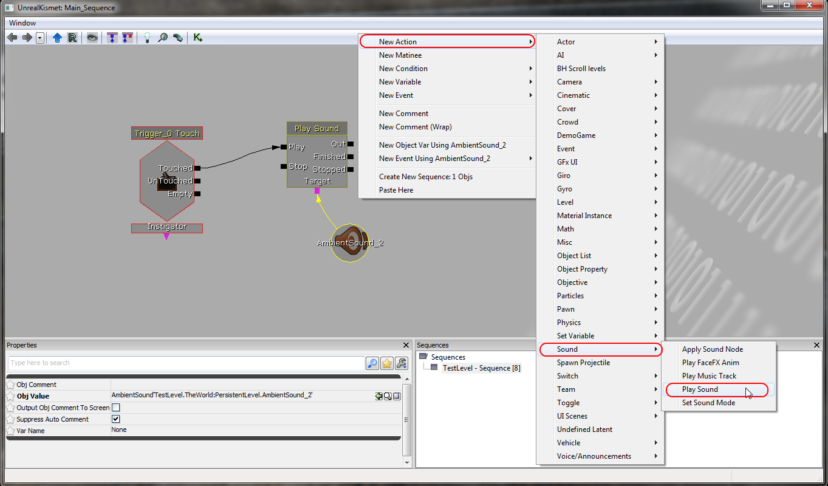Image resolution: width=828 pixels, height=486 pixels.
Task: Expand the New Condition submenu
Action: coord(447,68)
